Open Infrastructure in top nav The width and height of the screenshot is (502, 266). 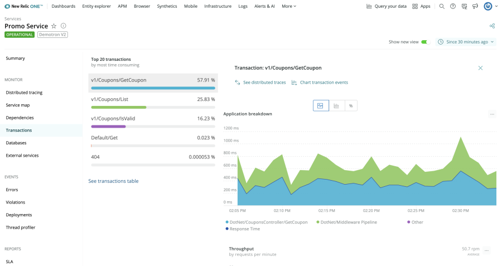tap(218, 6)
